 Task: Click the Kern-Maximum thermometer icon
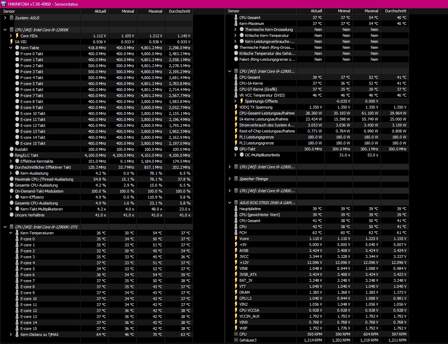coord(236,24)
